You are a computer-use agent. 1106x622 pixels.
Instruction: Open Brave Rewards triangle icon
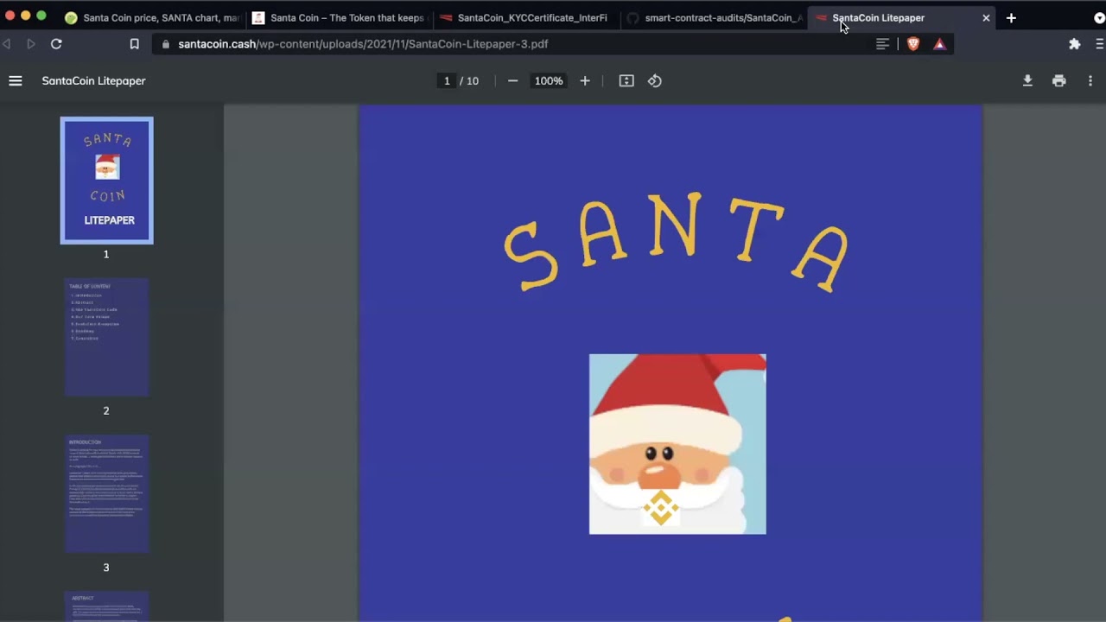[939, 44]
